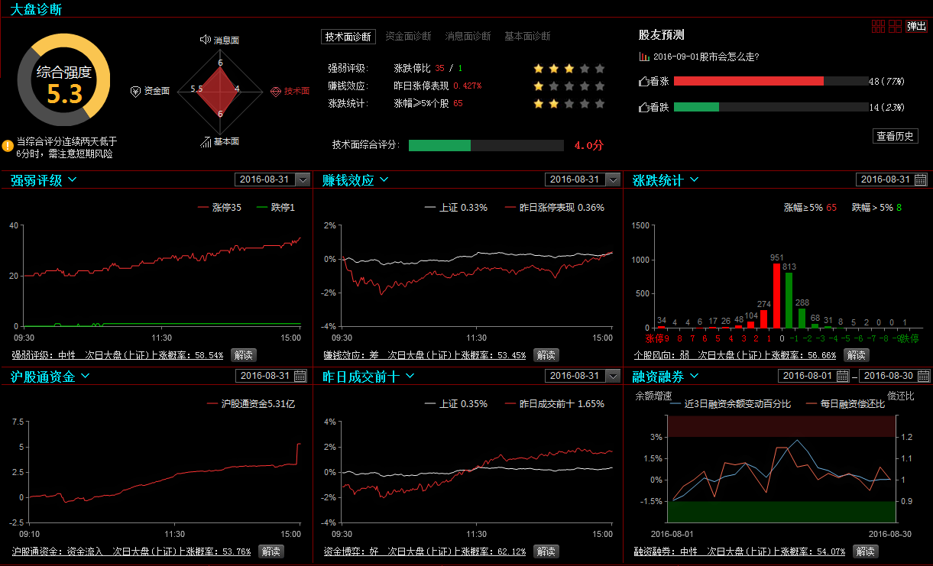Image resolution: width=933 pixels, height=566 pixels.
Task: Toggle the 上证 0.35% legend entry
Action: [x=455, y=403]
